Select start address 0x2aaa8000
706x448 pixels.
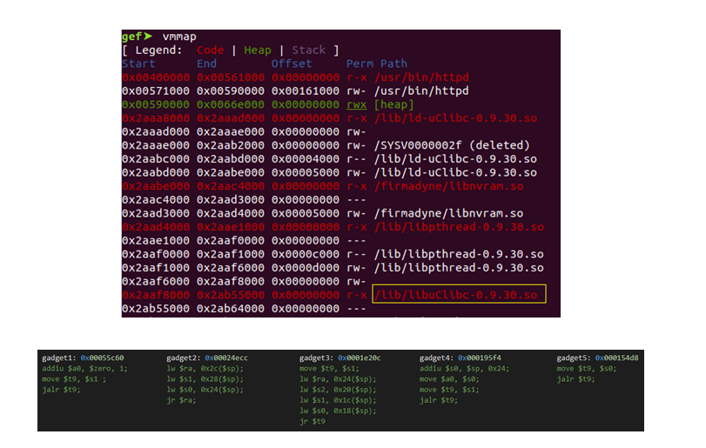pos(155,118)
